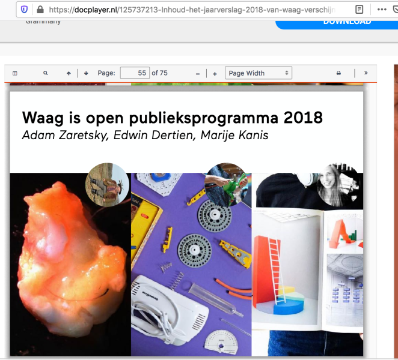Open the find-in-document search tool
The height and width of the screenshot is (360, 398).
click(x=46, y=73)
